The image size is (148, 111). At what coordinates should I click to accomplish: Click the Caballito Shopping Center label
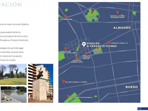tap(86, 57)
